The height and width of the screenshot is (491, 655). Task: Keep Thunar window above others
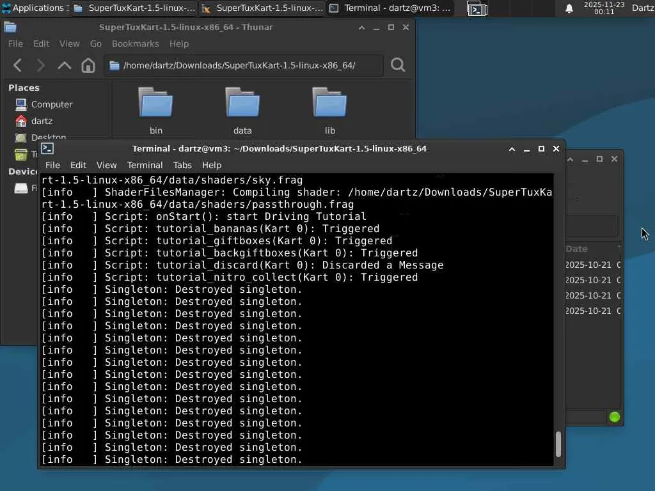click(x=362, y=27)
